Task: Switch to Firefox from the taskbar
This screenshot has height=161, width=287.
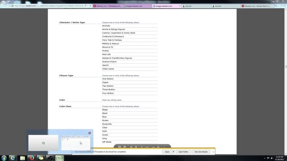Action: pyautogui.click(x=32, y=158)
